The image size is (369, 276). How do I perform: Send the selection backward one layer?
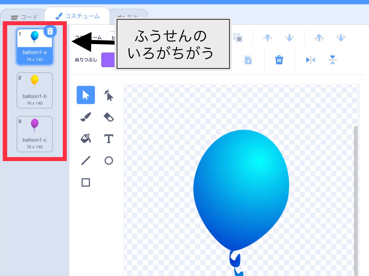click(289, 38)
